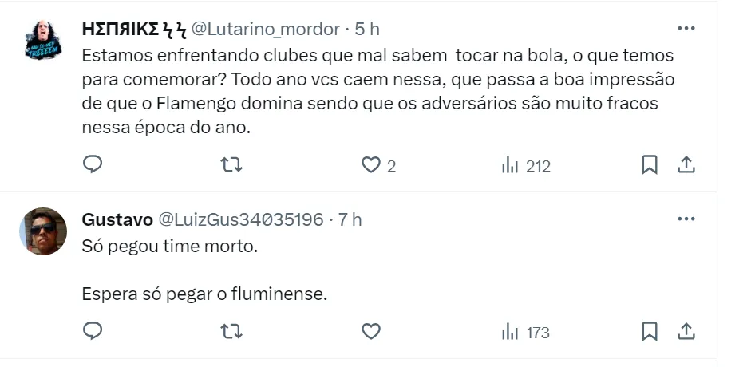The height and width of the screenshot is (367, 751).
Task: Click Gustavo's profile avatar
Action: (43, 231)
